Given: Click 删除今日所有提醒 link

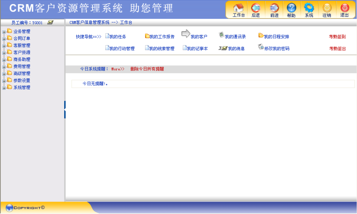Looking at the screenshot, I should coord(147,69).
